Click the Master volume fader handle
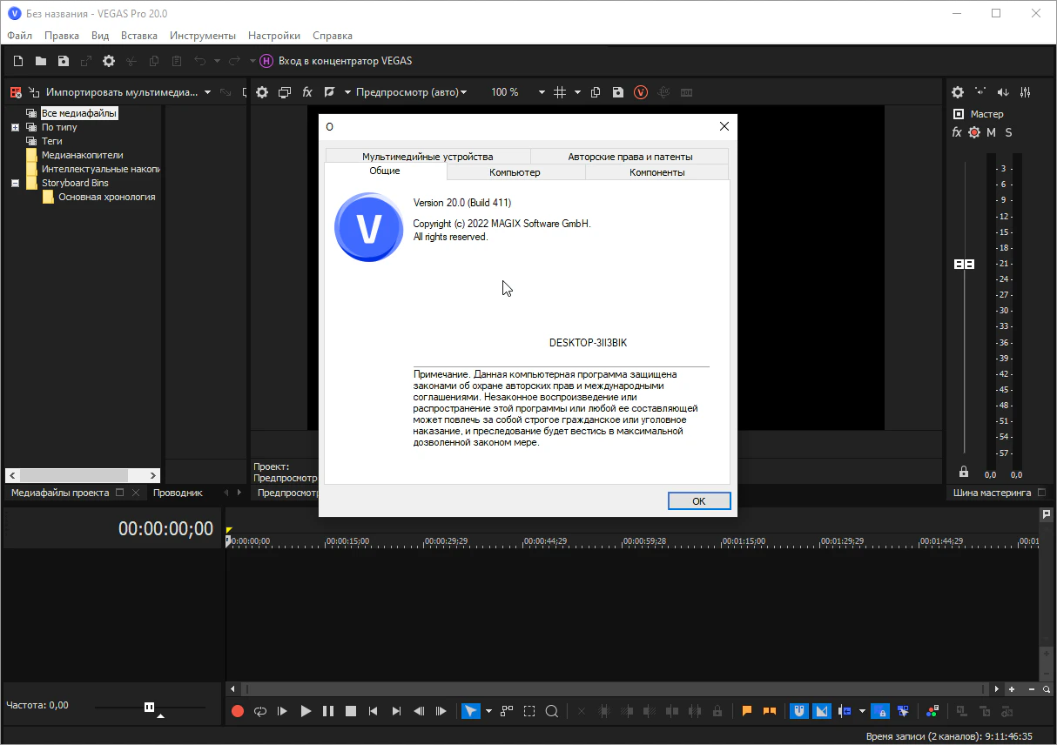Screen dimensions: 1057x745 pos(964,264)
